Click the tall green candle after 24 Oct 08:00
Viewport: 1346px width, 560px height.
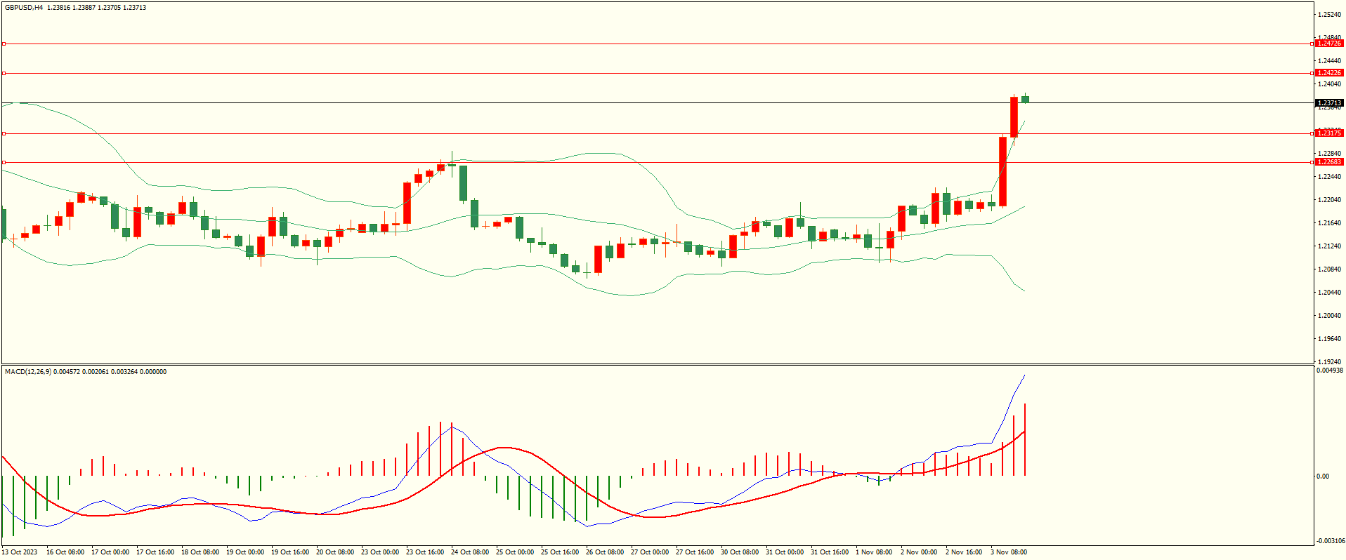464,182
